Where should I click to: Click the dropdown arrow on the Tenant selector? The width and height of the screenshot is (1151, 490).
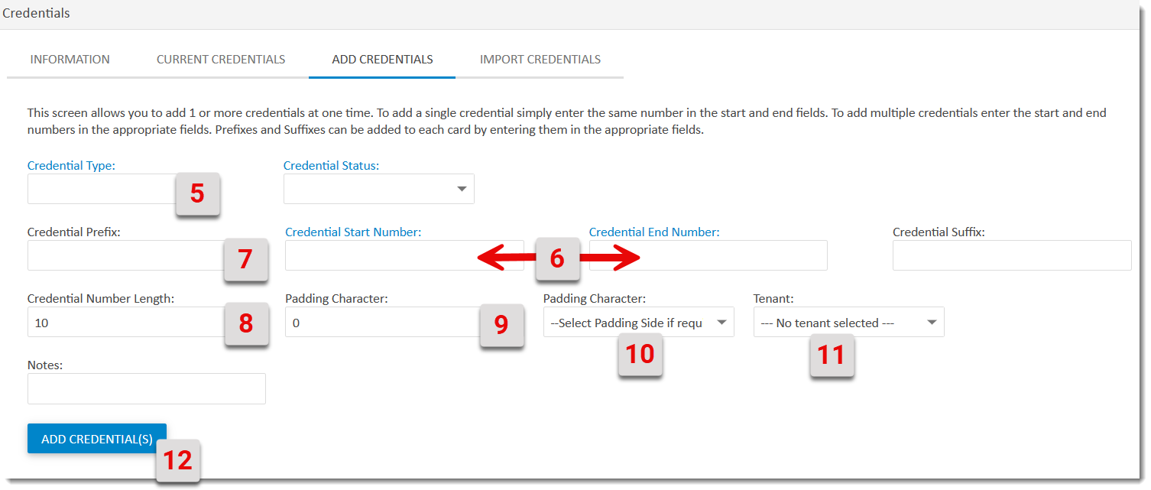pyautogui.click(x=933, y=322)
